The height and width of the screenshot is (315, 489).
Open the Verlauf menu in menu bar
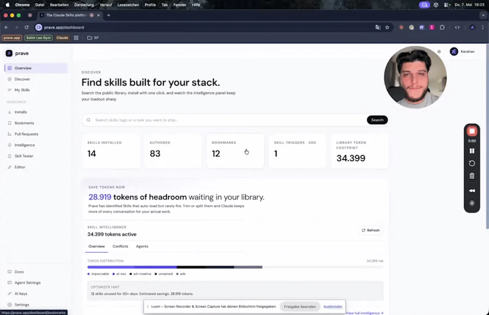[x=106, y=5]
